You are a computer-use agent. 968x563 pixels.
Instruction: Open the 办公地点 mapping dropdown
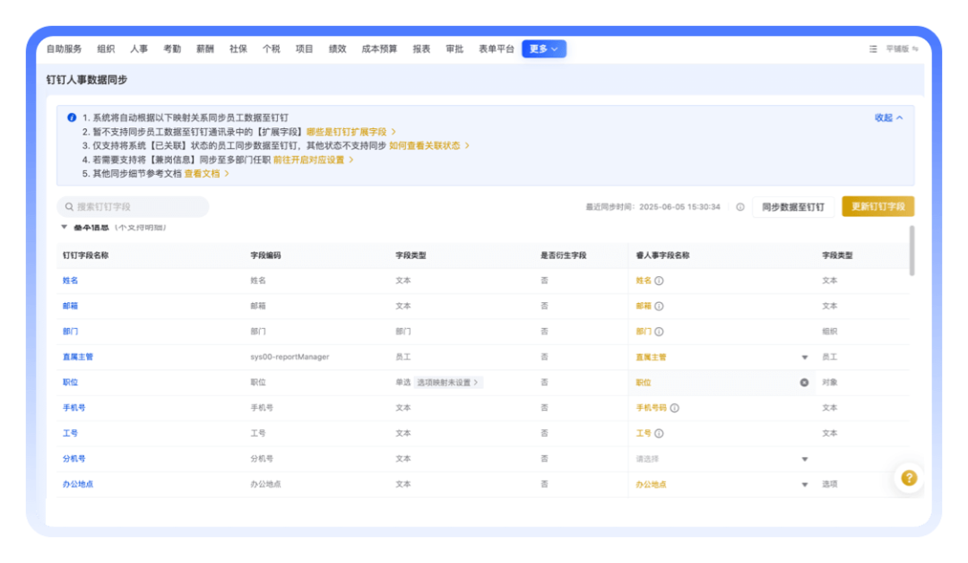click(804, 484)
